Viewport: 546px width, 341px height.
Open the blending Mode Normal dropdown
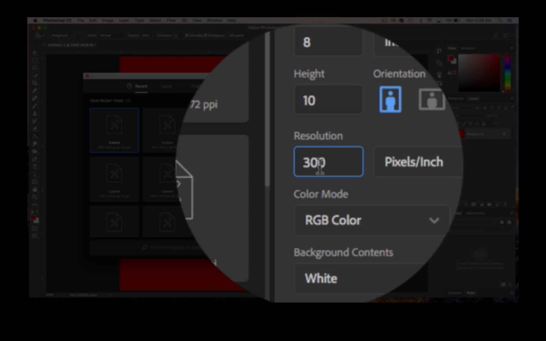point(112,35)
